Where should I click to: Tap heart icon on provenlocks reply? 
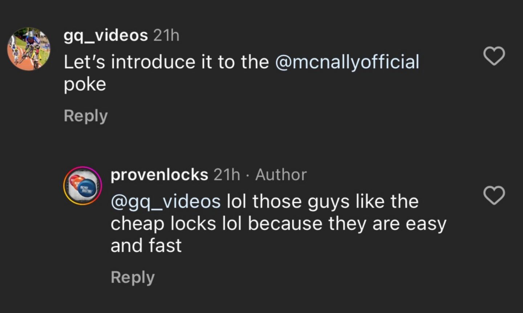(494, 195)
